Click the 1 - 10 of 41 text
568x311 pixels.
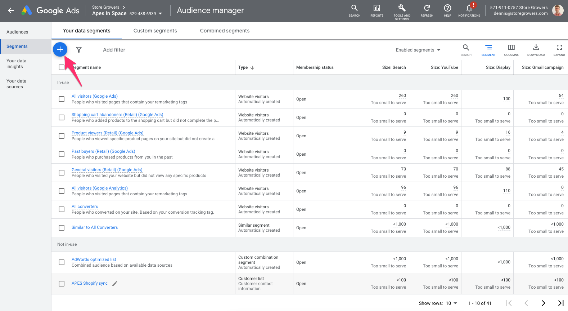480,303
